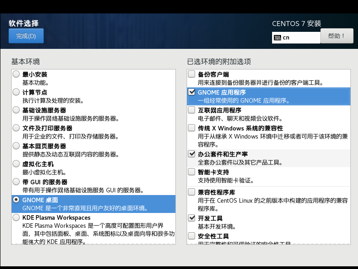Open help with the 帮助! button
Screen dimensions: 358x269
(337, 36)
